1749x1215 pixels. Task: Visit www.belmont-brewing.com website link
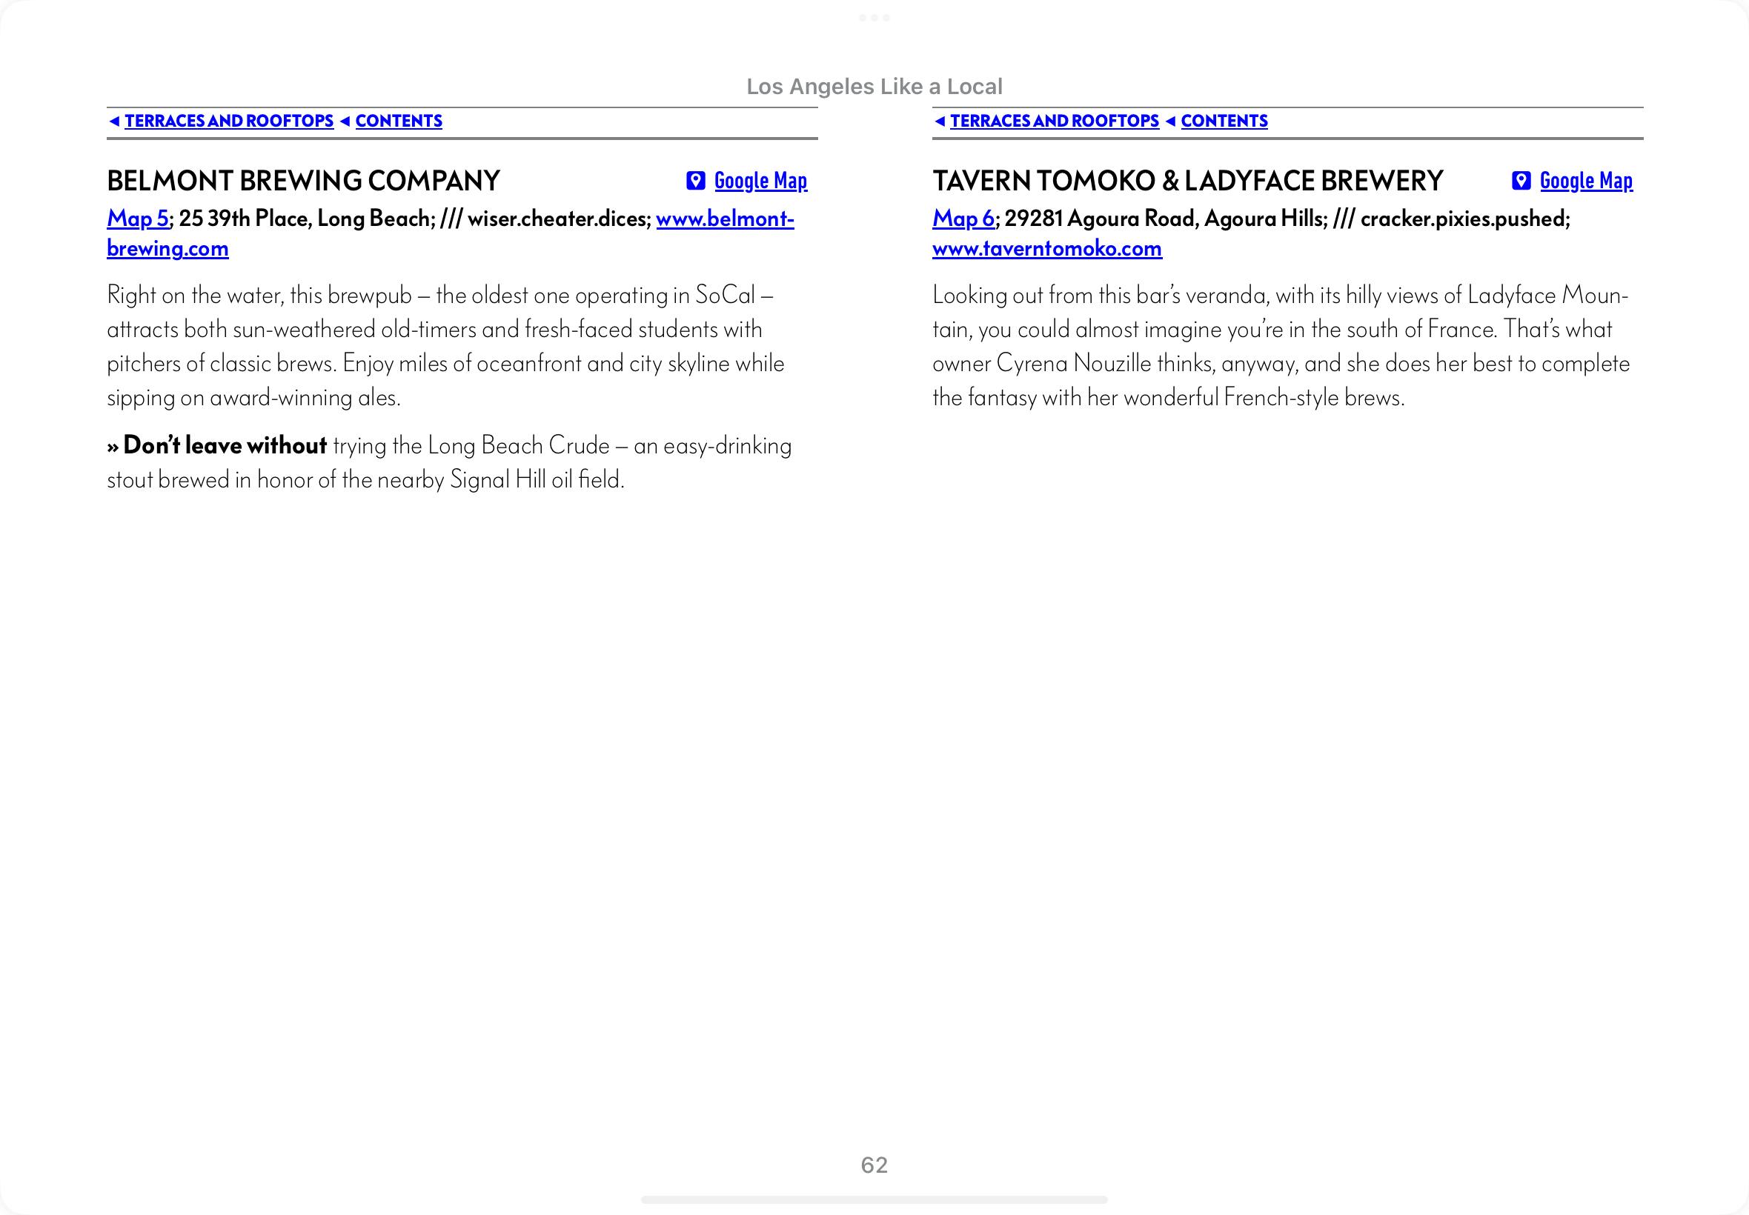(724, 219)
